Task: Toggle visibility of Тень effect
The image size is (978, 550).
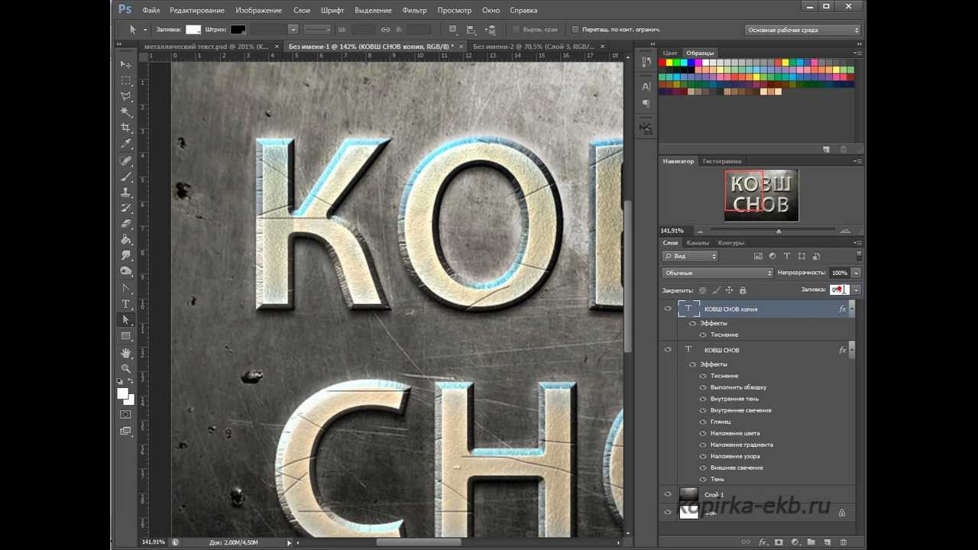Action: coord(704,479)
